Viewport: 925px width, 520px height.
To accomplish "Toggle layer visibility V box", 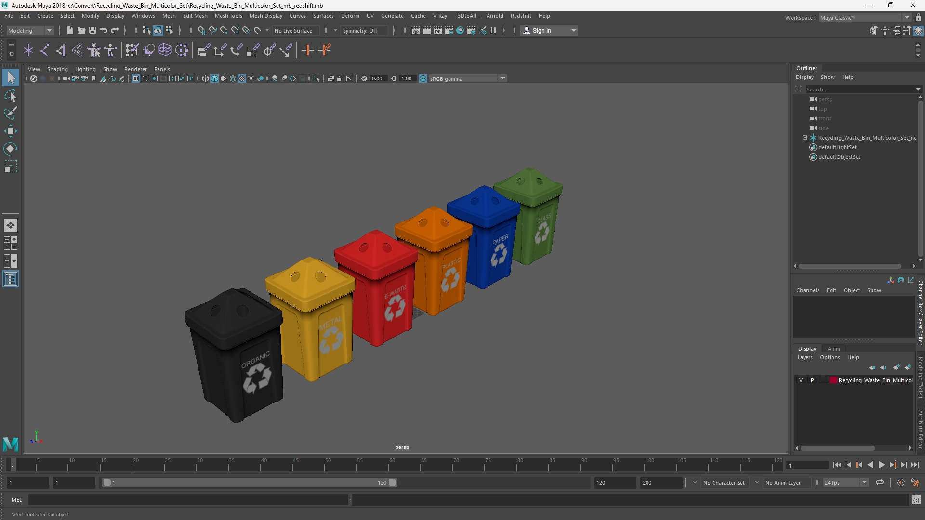I will [801, 380].
